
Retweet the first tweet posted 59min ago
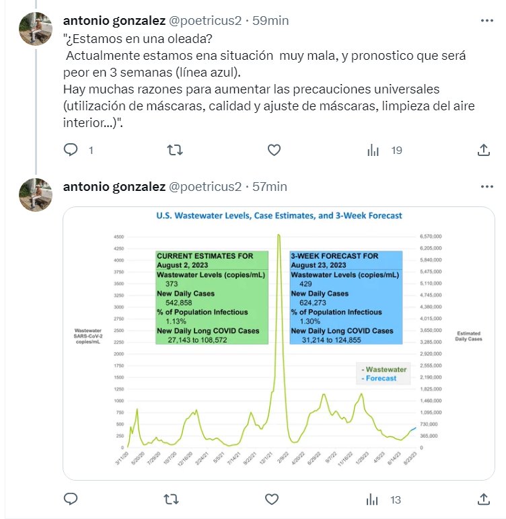pos(174,150)
